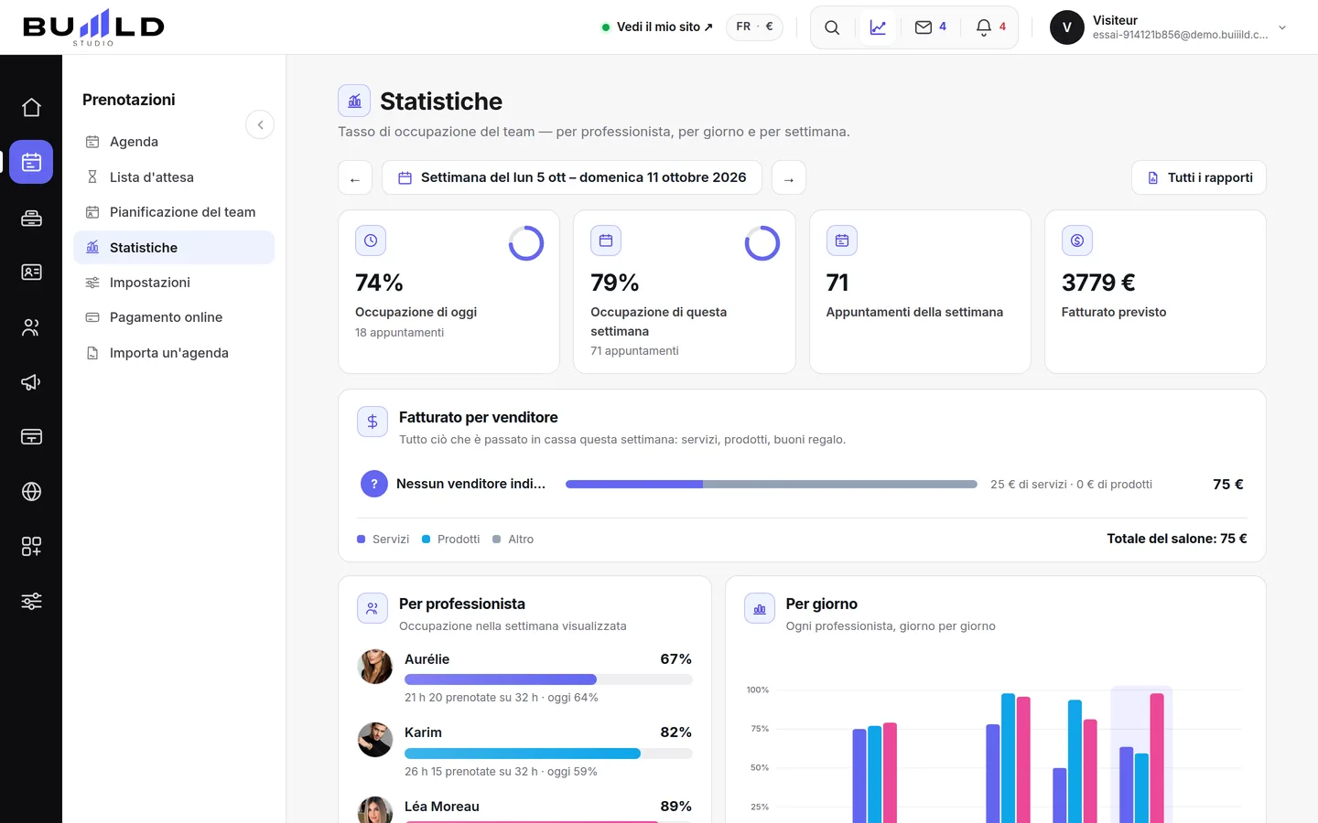The height and width of the screenshot is (823, 1318).
Task: Click Aurélie's profile photo
Action: click(x=375, y=667)
